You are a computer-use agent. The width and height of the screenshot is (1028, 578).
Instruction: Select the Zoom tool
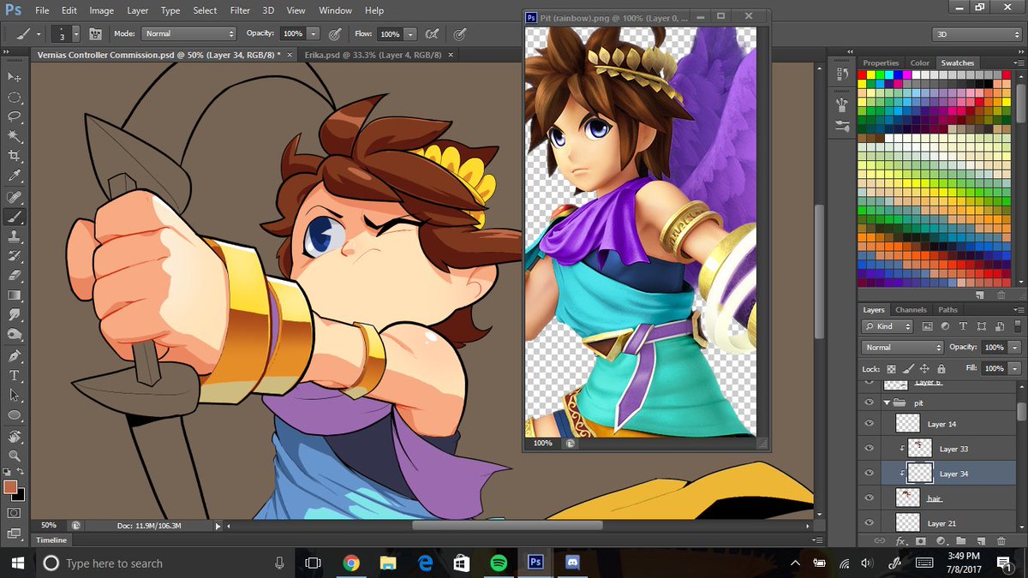[15, 456]
